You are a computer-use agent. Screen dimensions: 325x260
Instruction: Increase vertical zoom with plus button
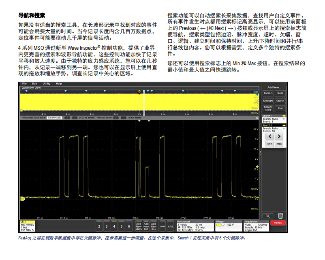pyautogui.click(x=116, y=118)
